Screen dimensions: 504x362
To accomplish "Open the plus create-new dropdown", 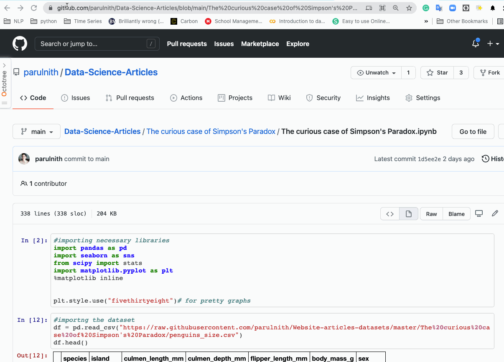I will [x=493, y=44].
